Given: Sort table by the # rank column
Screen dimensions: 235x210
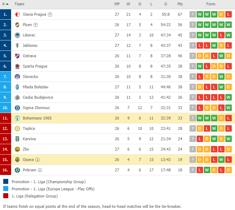Looking at the screenshot, I should 5,4.
